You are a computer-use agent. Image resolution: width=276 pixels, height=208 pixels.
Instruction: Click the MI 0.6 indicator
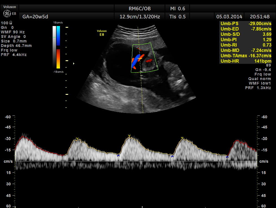[177, 8]
